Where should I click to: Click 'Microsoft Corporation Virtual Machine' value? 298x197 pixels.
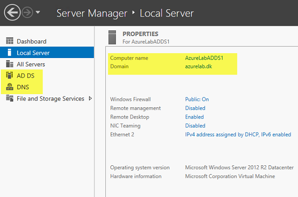[230, 176]
